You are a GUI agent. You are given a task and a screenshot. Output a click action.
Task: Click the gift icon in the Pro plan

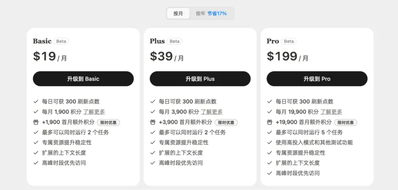pyautogui.click(x=269, y=122)
